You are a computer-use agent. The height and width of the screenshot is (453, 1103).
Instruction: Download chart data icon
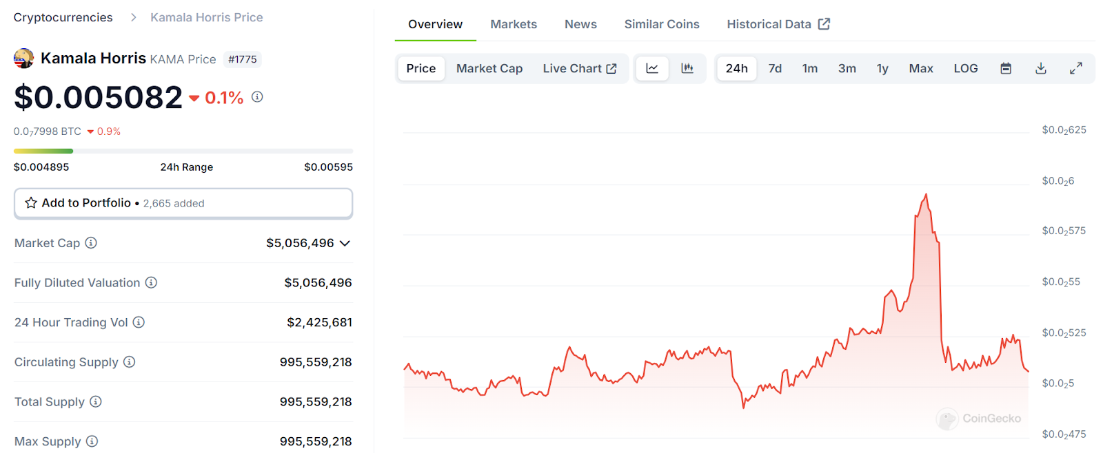(x=1041, y=68)
